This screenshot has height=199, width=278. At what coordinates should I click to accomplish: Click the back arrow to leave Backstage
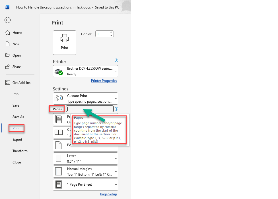[x=7, y=20]
